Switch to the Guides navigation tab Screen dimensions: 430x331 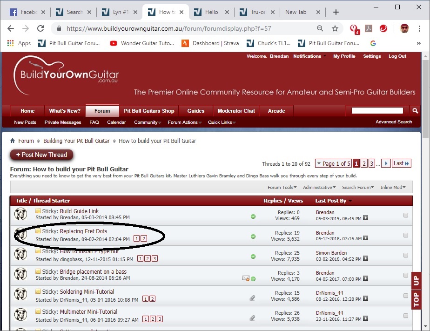click(195, 111)
